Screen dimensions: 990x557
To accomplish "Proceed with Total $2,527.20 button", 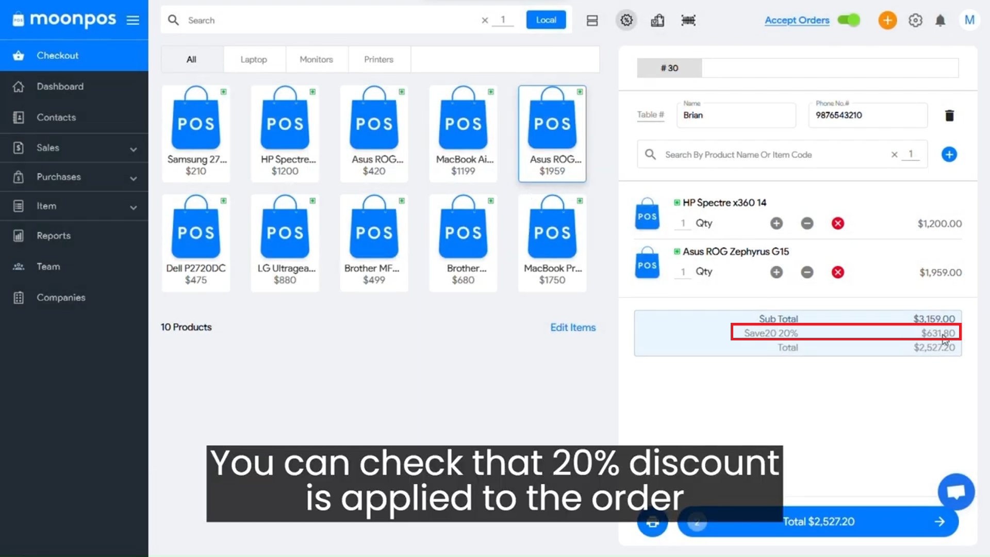I will pos(818,522).
